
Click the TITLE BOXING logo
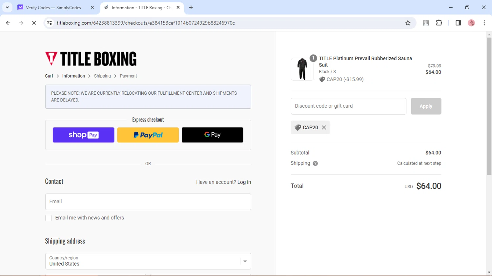91,59
